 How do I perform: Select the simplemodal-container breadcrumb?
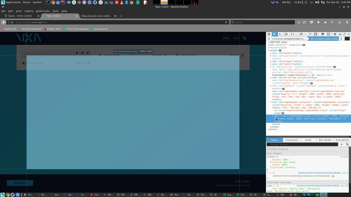click(x=288, y=39)
